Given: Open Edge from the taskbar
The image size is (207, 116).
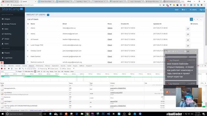Looking at the screenshot, I should (x=77, y=114).
